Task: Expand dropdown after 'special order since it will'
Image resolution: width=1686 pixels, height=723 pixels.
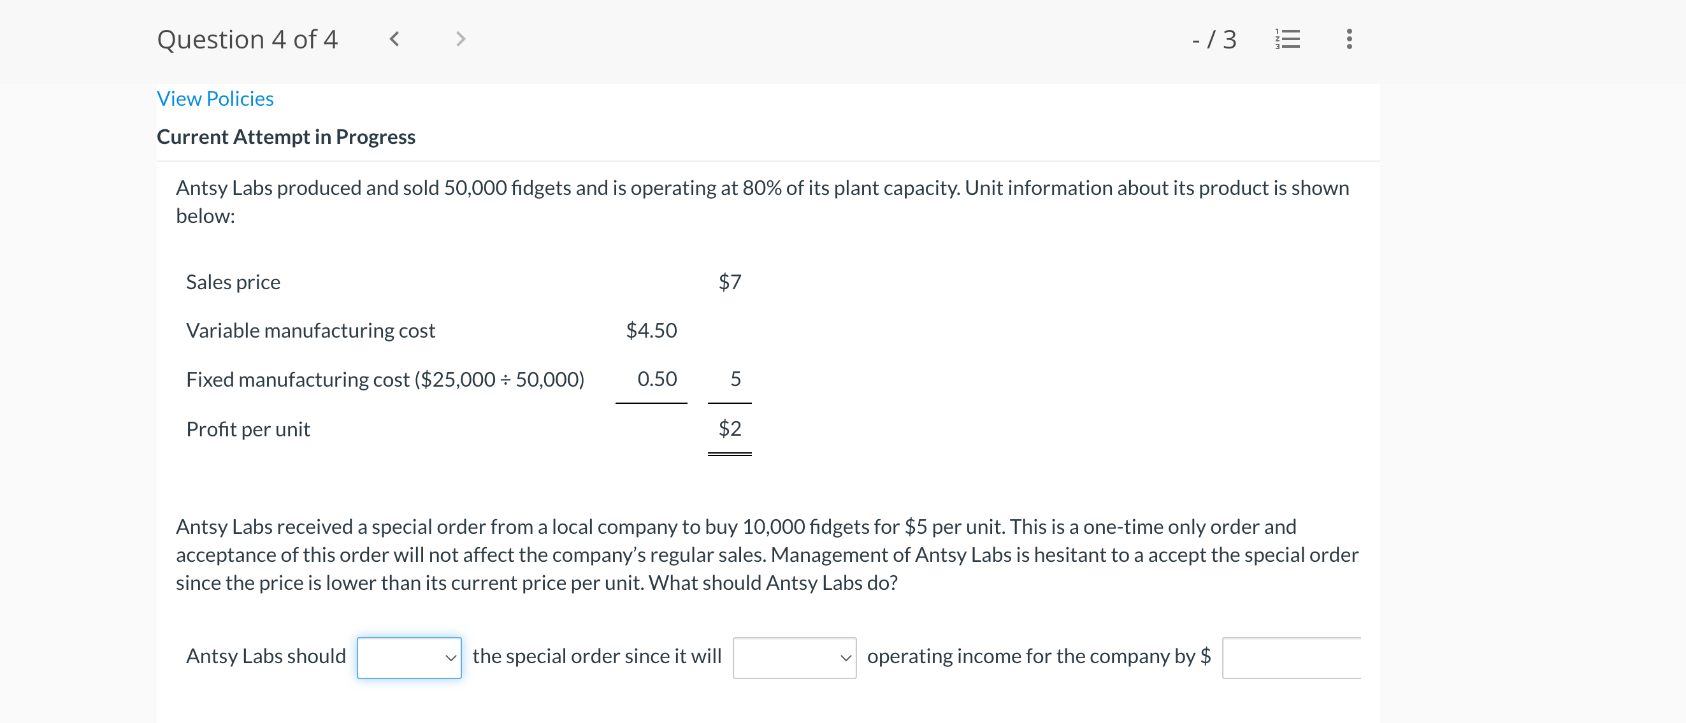Action: pyautogui.click(x=794, y=657)
